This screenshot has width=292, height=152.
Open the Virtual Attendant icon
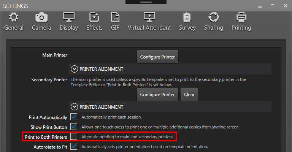149,17
